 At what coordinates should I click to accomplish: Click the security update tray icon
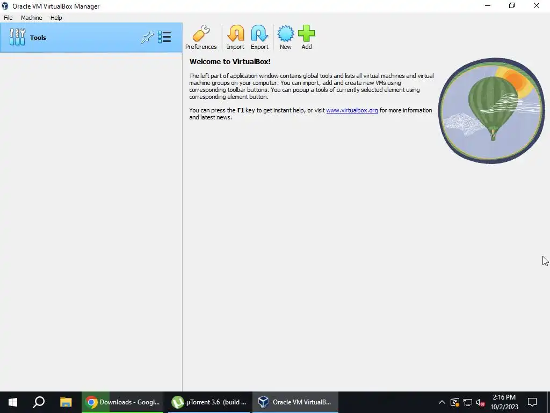tap(454, 402)
